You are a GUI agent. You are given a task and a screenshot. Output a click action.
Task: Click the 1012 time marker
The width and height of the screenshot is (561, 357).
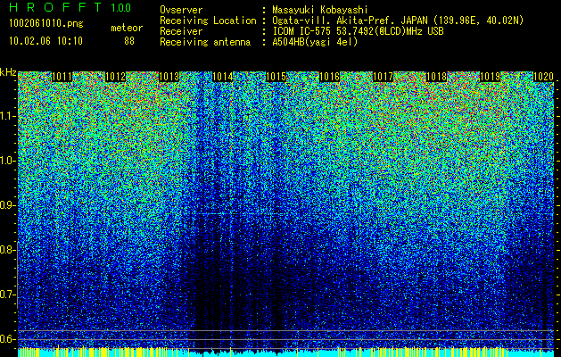(x=116, y=77)
